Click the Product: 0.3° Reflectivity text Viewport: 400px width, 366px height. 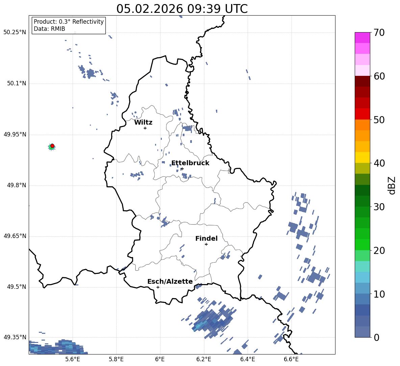[x=69, y=22]
